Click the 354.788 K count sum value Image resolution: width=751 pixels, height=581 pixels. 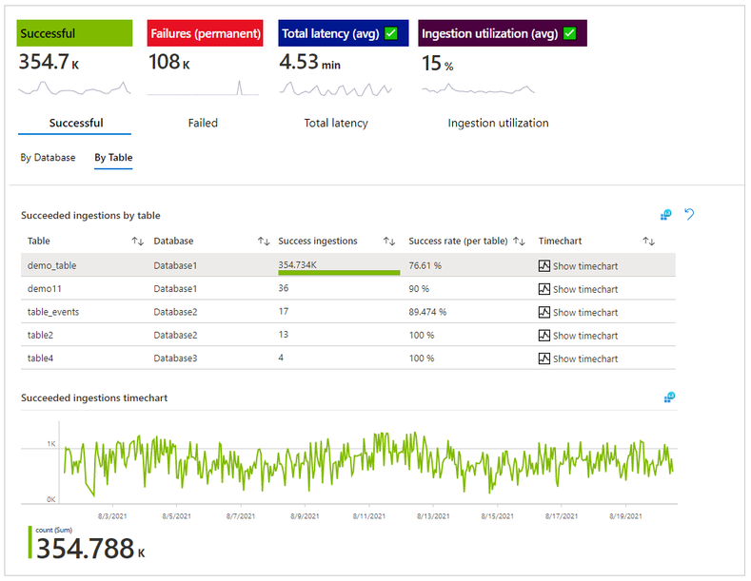(90, 549)
